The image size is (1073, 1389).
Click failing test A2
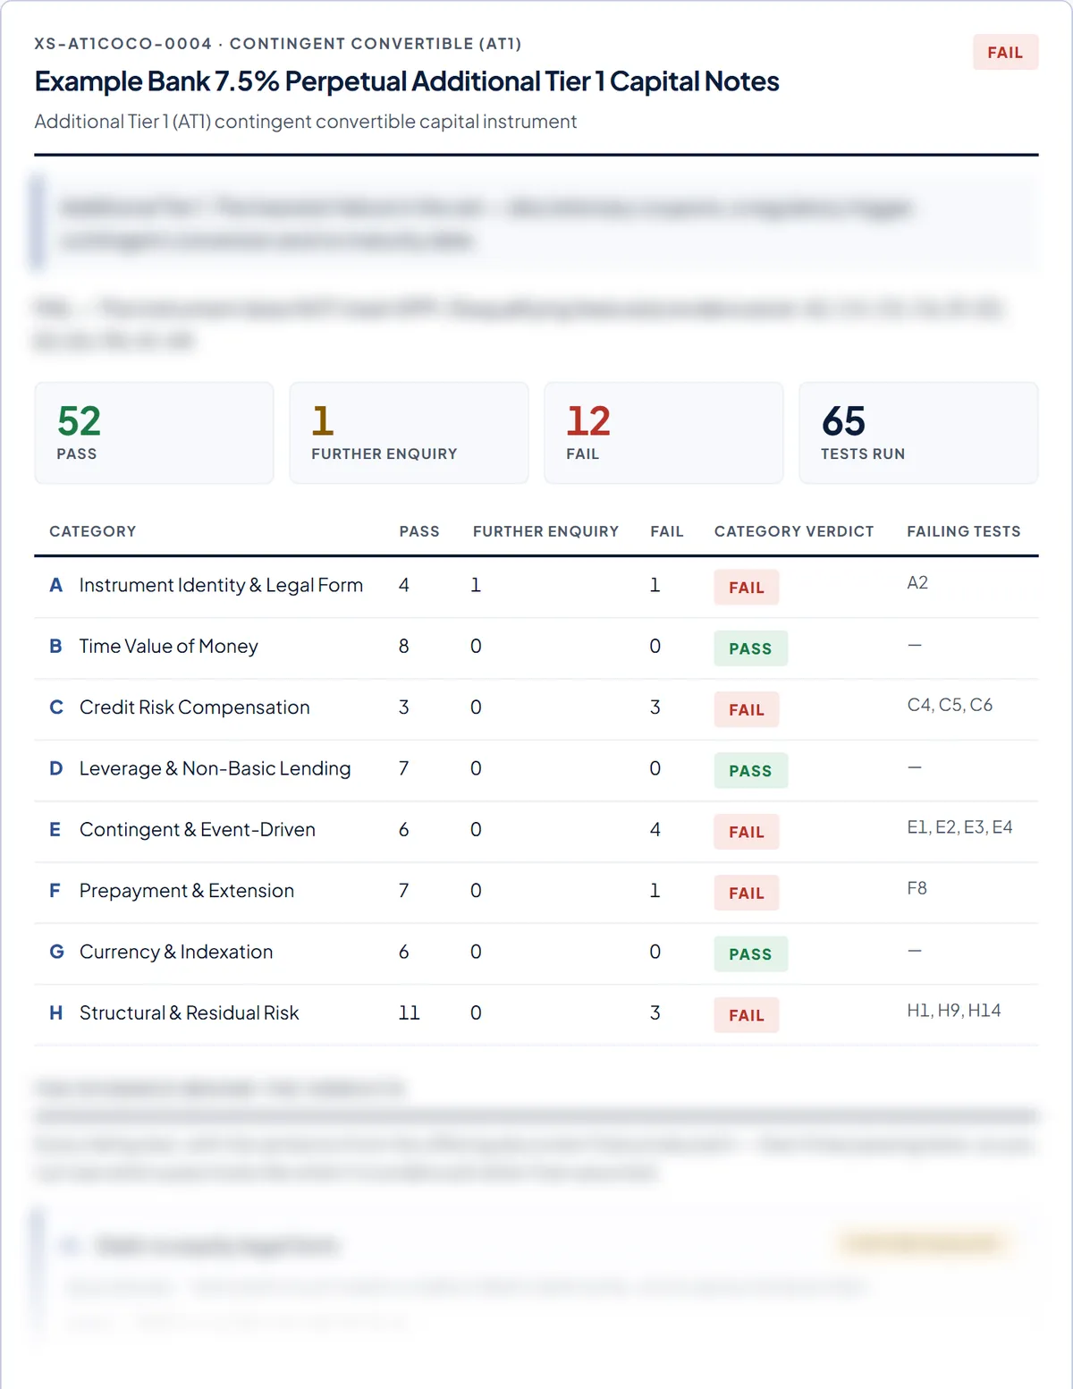(x=917, y=583)
